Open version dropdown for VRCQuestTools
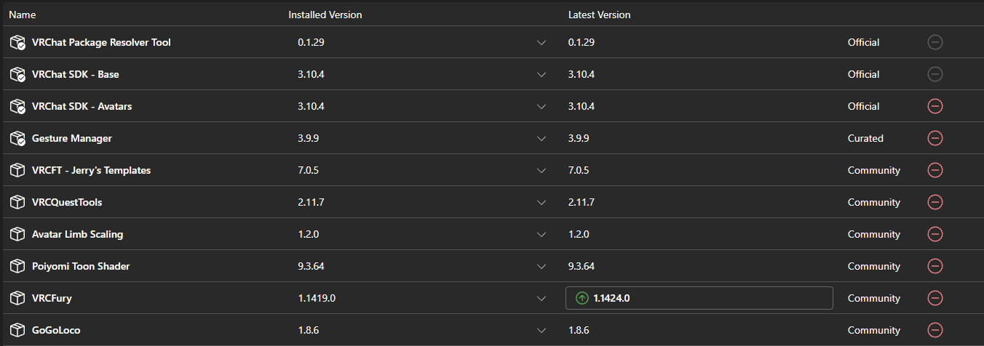 tap(541, 203)
